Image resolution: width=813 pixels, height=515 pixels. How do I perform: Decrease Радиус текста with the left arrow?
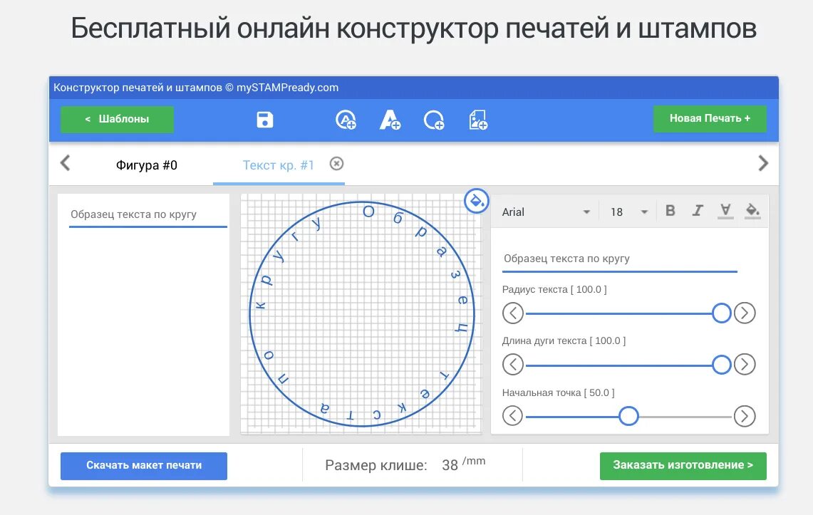[x=513, y=313]
